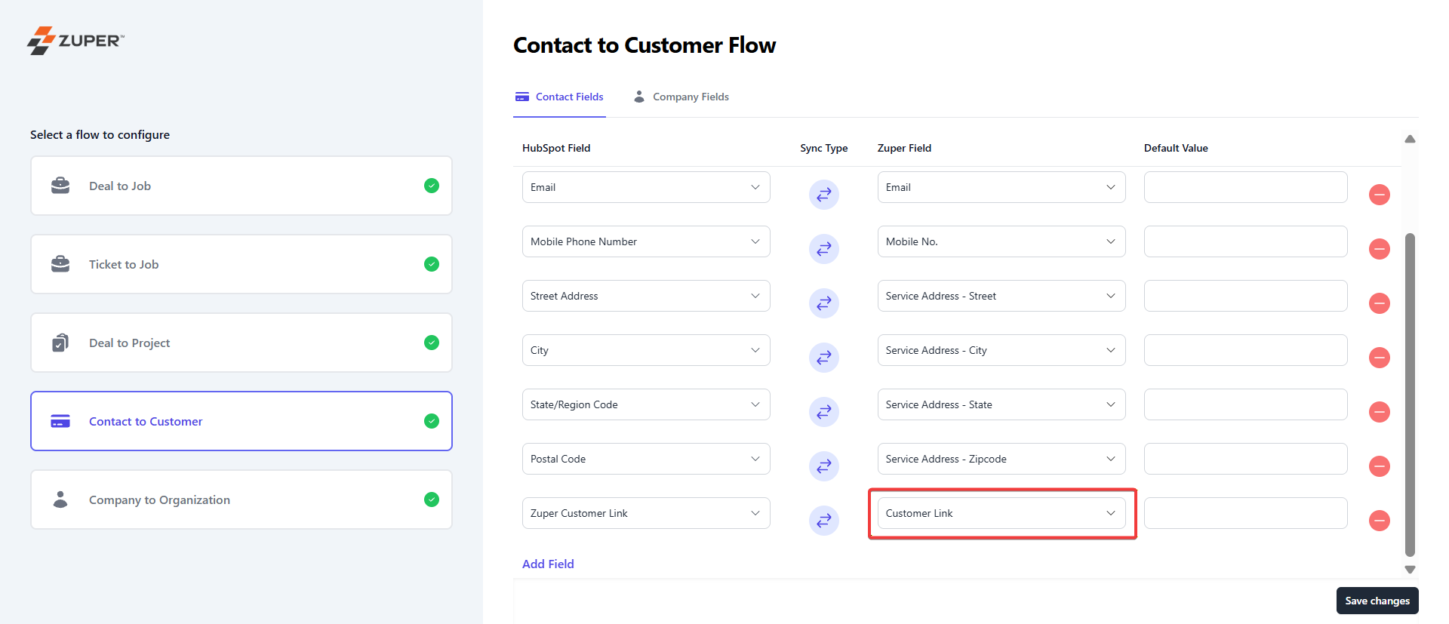
Task: Click the person icon on Company to Organization
Action: click(x=60, y=500)
